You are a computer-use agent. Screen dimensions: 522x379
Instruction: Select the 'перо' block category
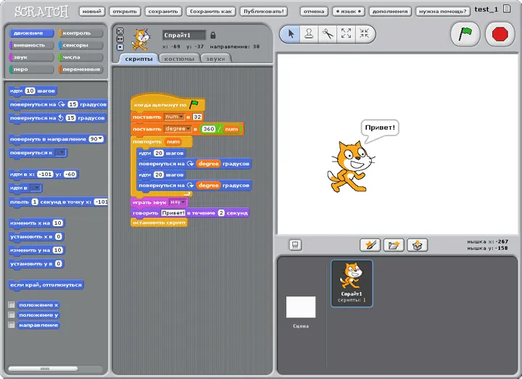tap(31, 70)
